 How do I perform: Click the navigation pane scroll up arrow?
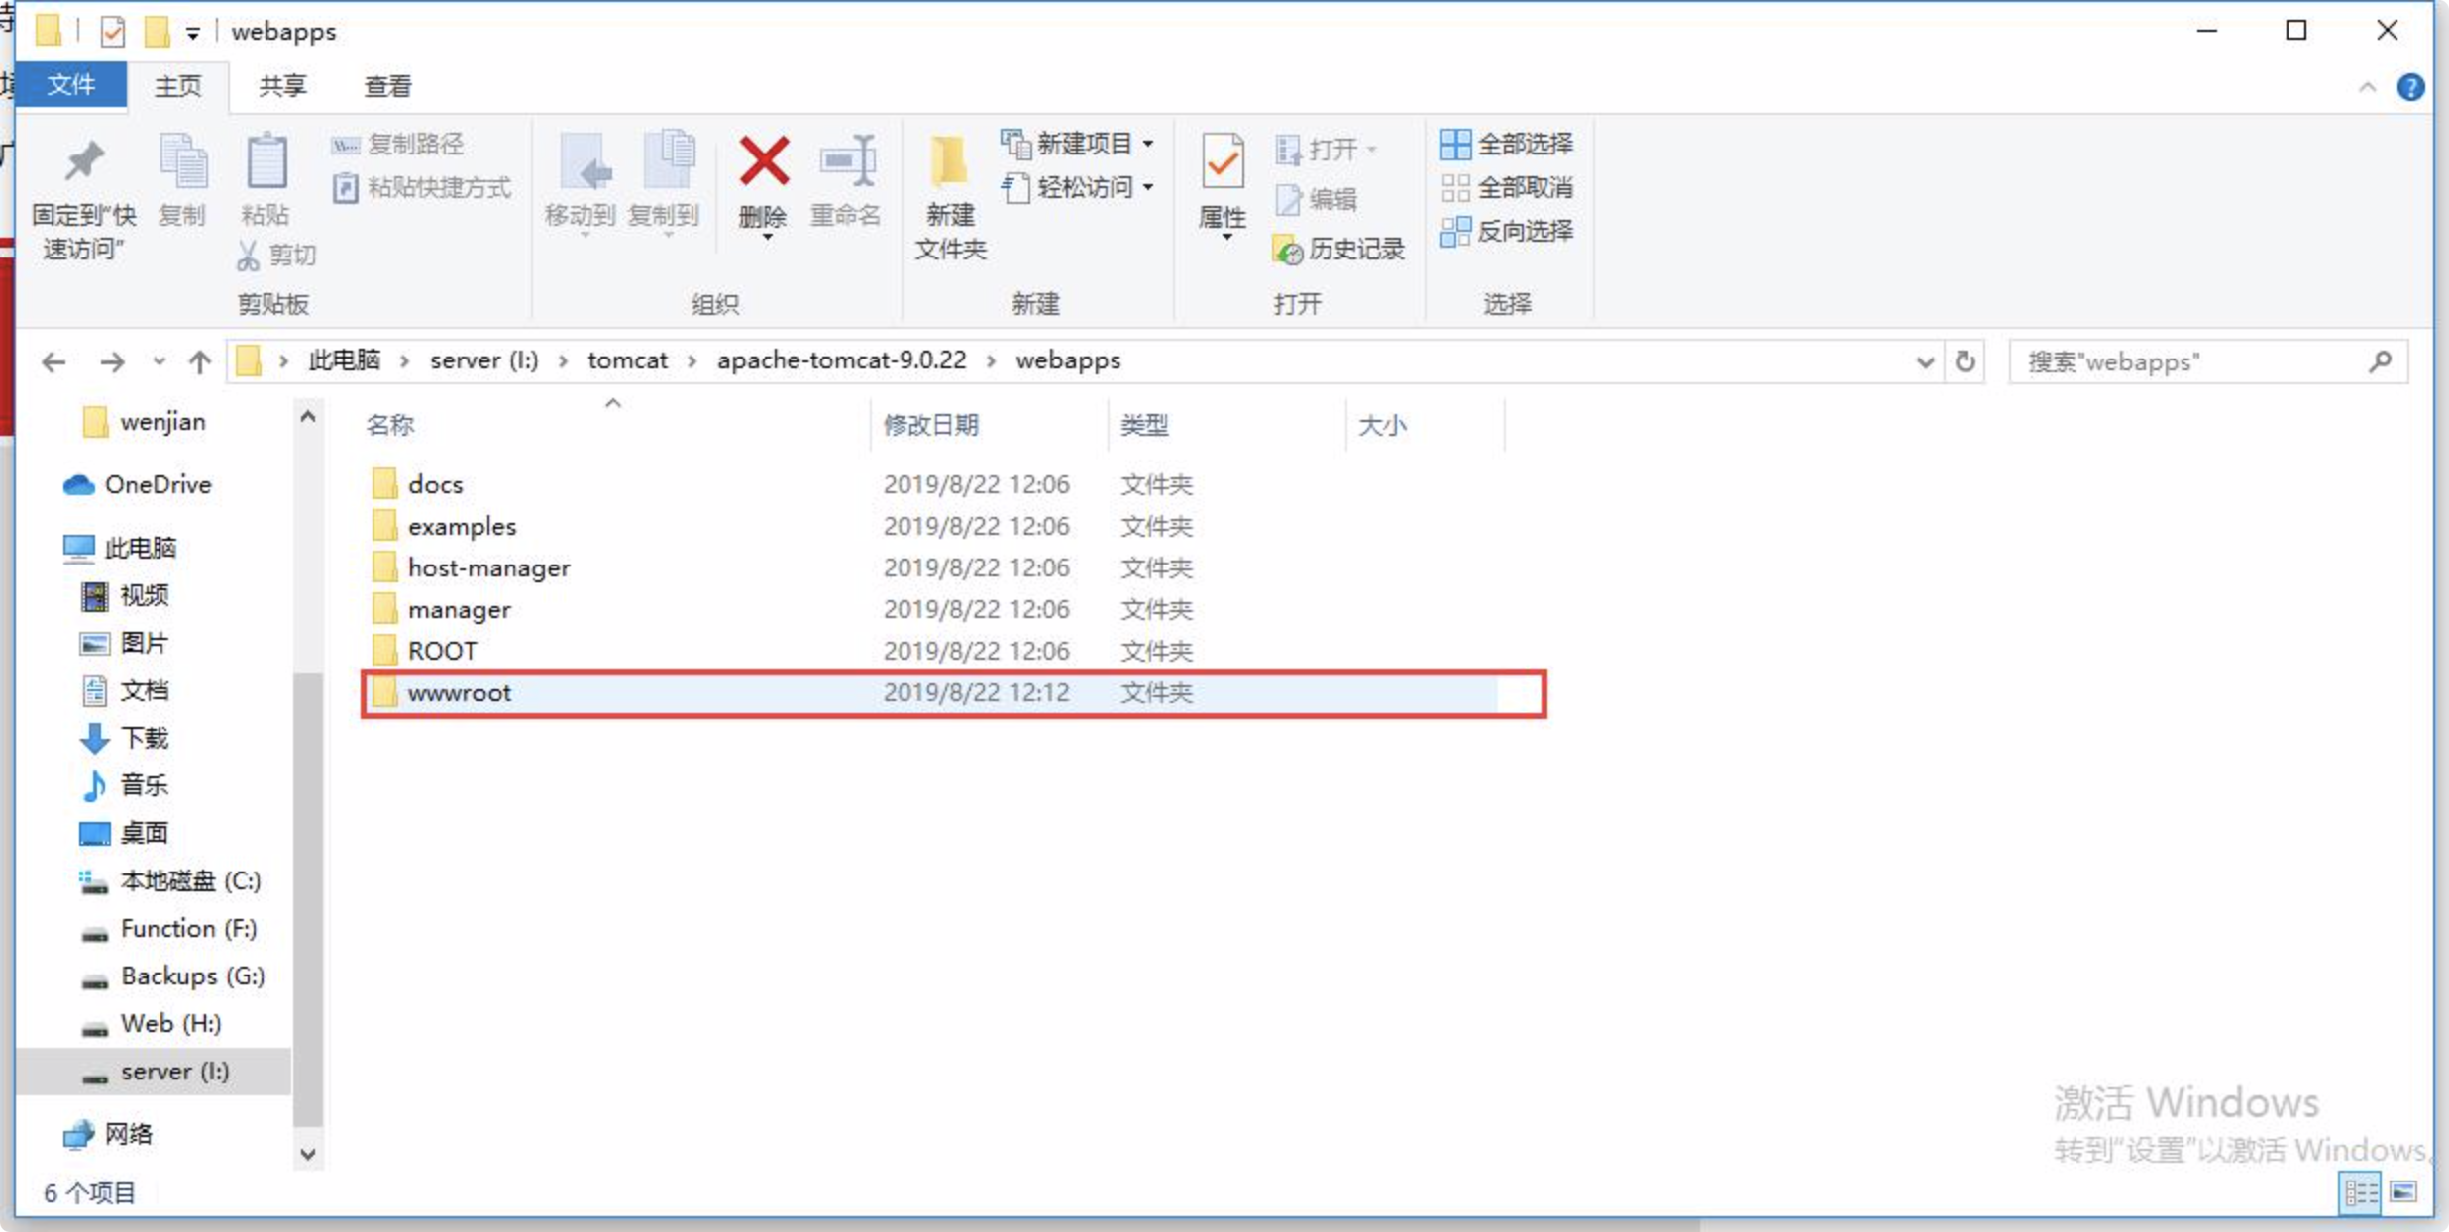308,416
